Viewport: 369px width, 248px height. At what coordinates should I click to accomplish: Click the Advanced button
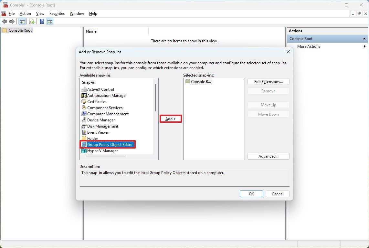268,156
